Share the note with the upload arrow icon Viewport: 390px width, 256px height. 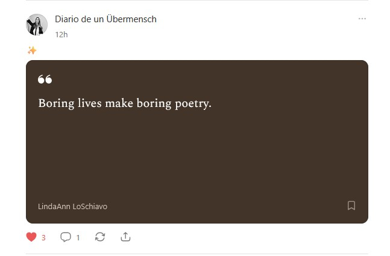pyautogui.click(x=125, y=237)
